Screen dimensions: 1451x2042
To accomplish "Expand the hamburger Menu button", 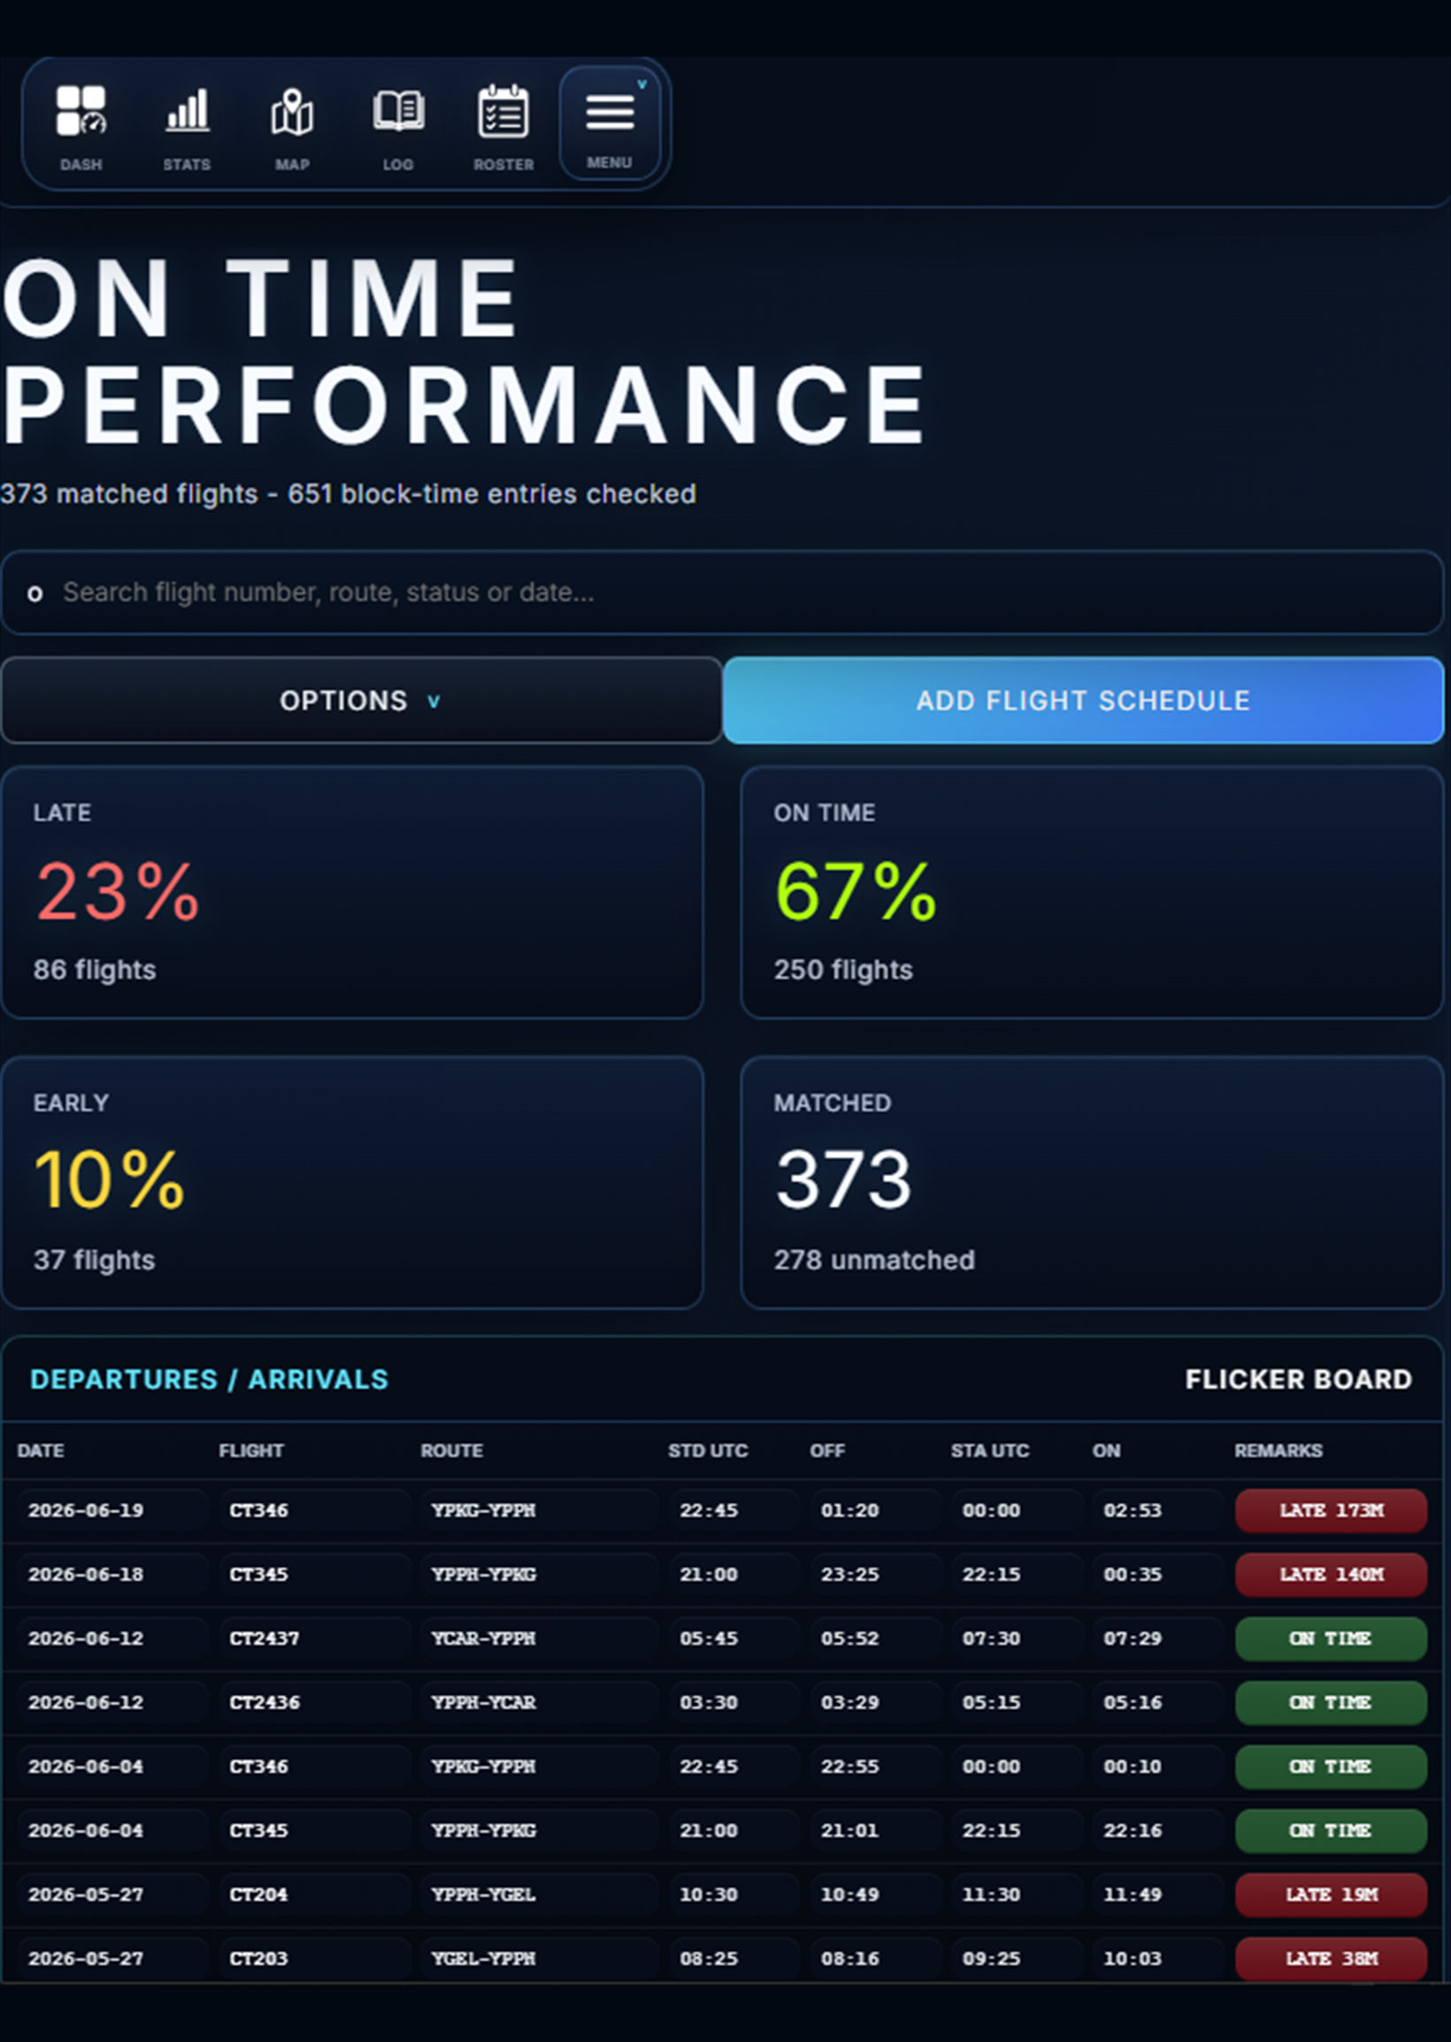I will point(610,123).
